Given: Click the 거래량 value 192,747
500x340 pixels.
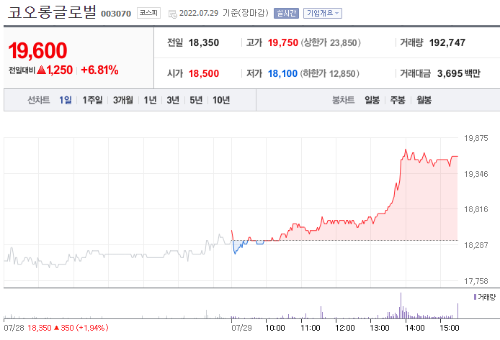Looking at the screenshot, I should click(447, 42).
